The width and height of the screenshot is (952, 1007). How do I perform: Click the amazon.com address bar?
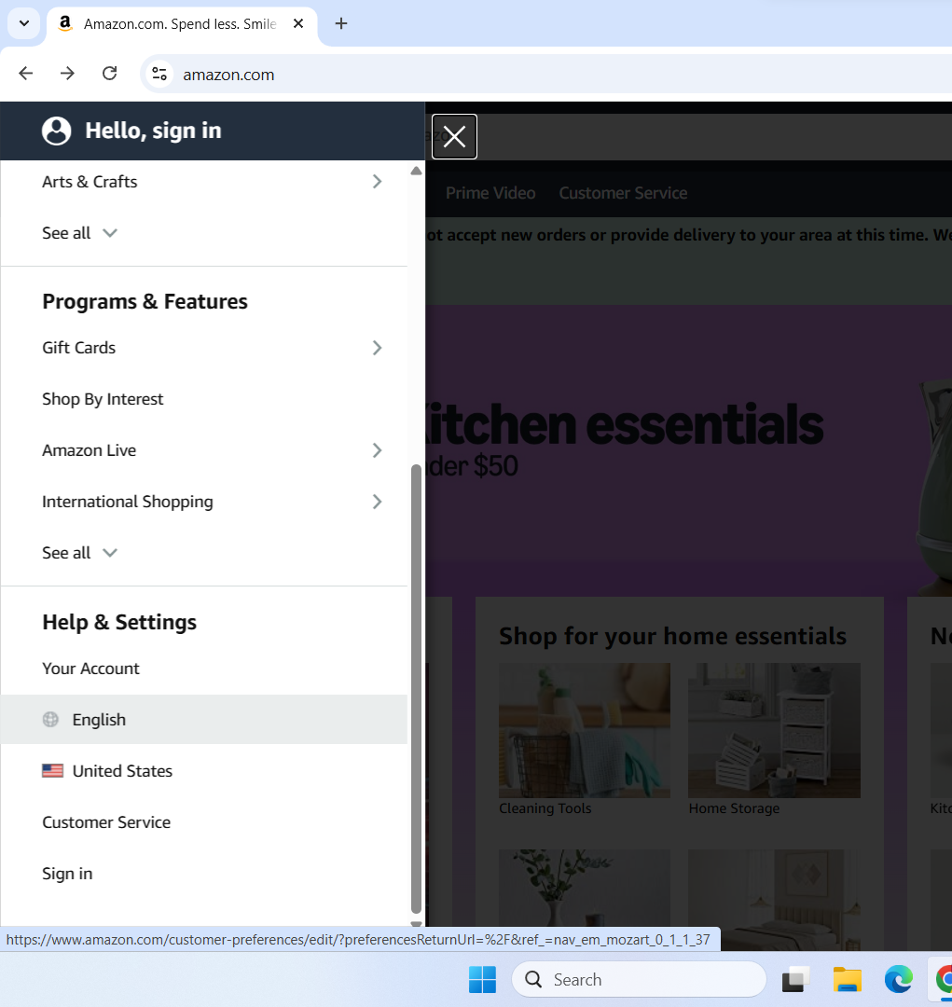[x=546, y=74]
